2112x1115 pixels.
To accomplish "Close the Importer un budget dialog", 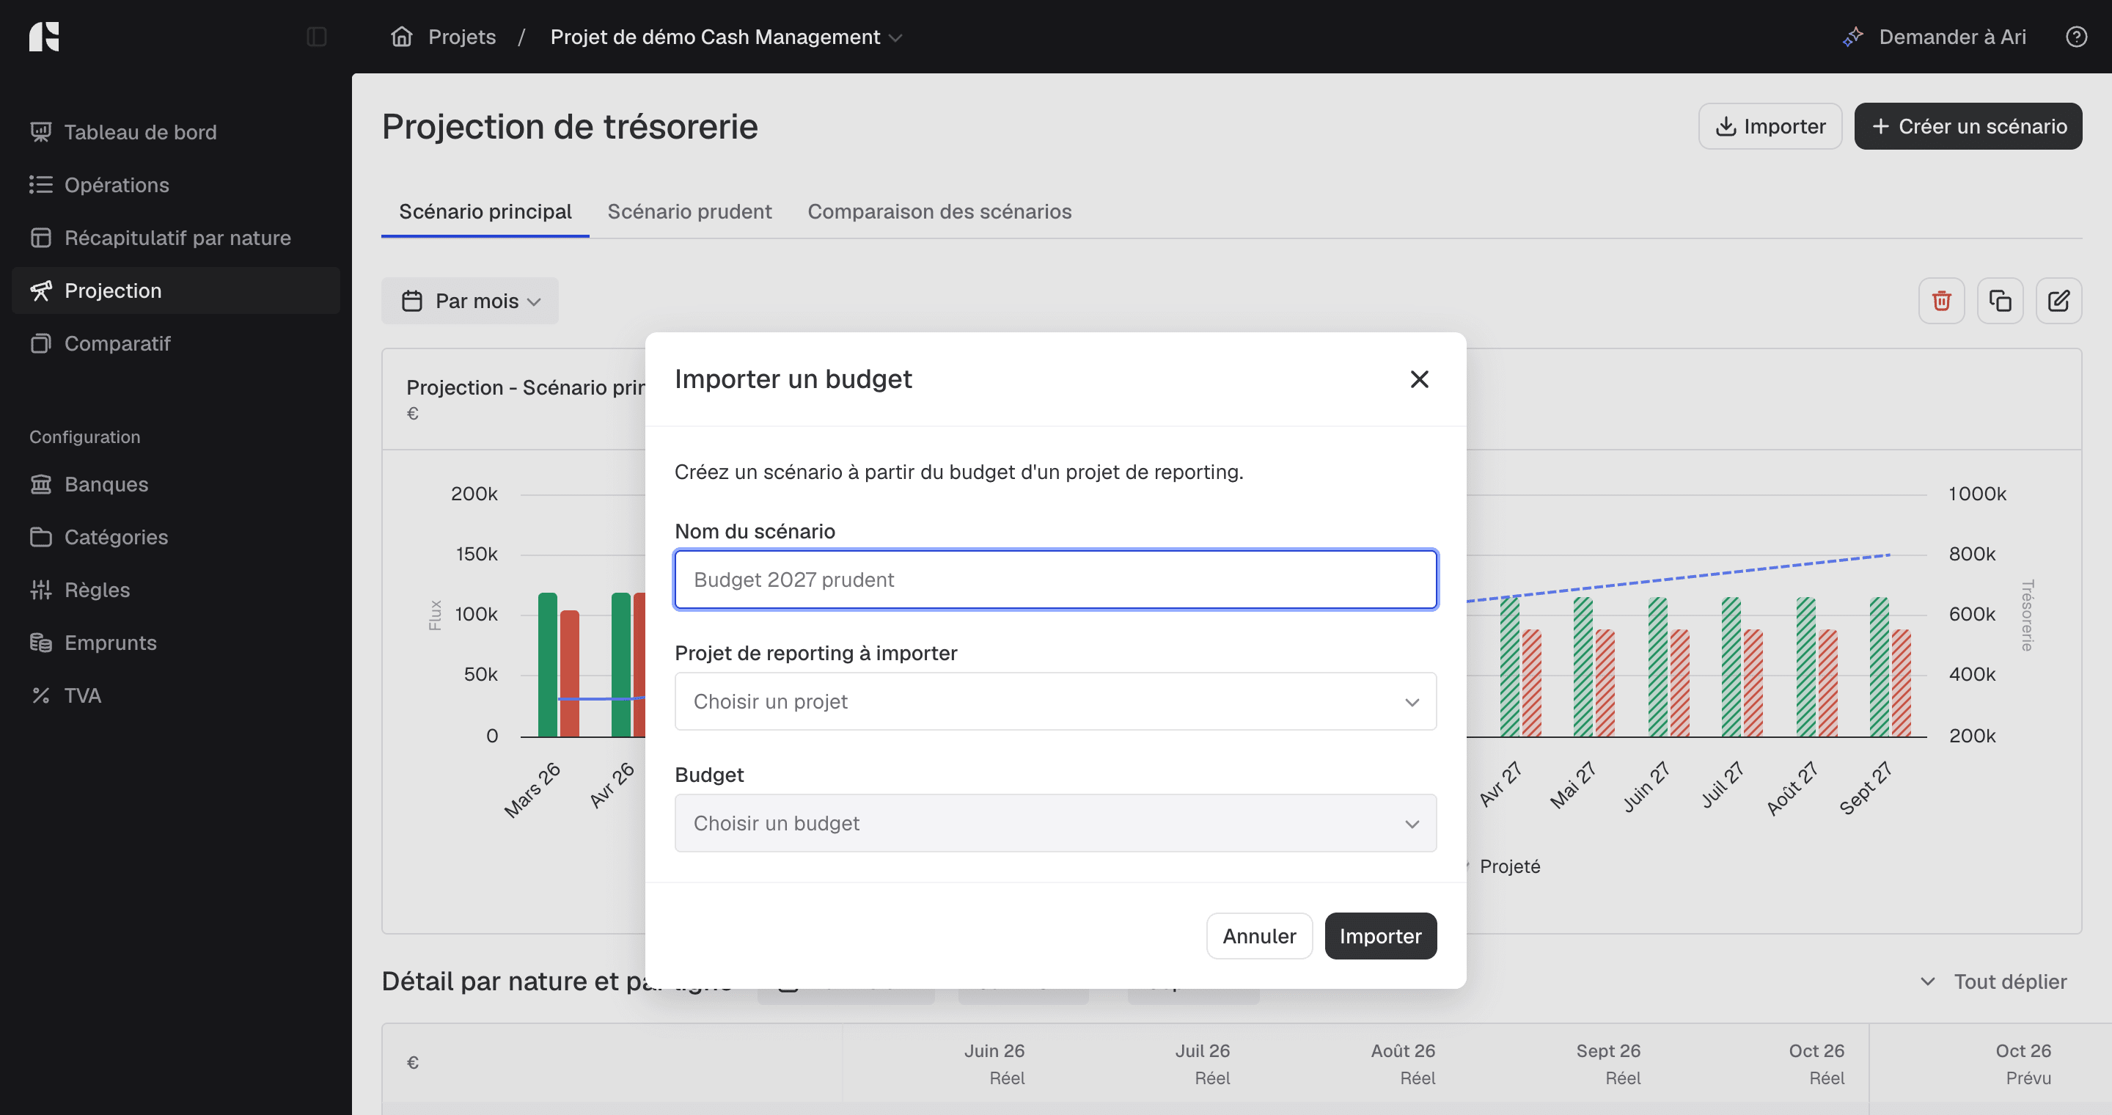I will [x=1418, y=379].
